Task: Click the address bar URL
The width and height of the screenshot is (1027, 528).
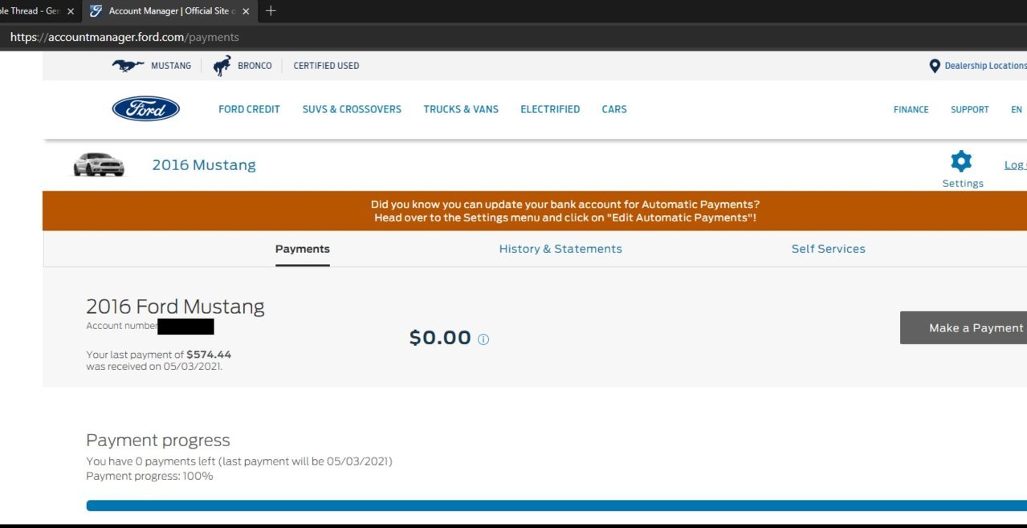Action: click(x=124, y=37)
